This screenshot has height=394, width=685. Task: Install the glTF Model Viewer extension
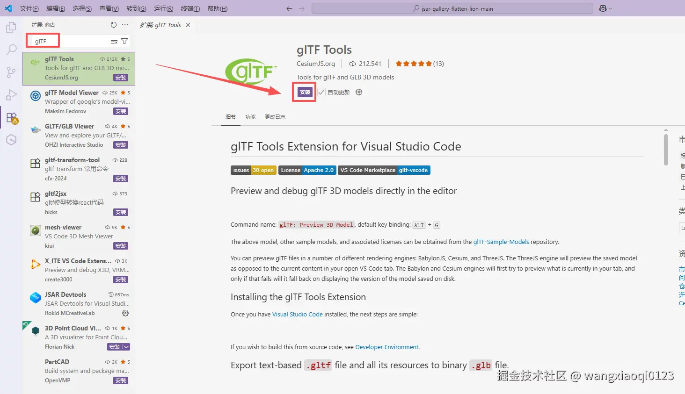(121, 111)
